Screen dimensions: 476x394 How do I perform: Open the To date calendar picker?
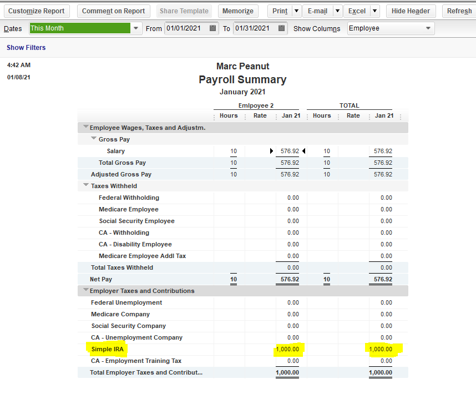click(282, 28)
